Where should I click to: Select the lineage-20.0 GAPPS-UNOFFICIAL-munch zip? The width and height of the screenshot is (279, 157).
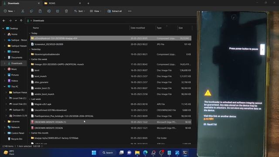pos(111,64)
